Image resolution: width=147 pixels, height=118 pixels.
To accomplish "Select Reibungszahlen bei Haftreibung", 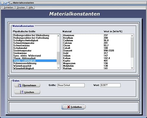I will click(35, 38).
